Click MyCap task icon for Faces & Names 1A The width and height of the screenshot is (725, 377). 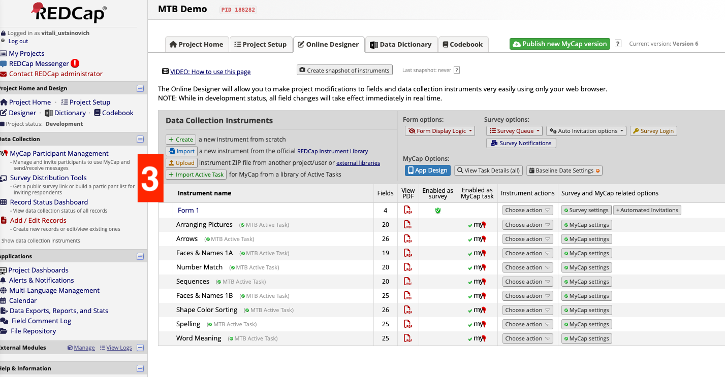(477, 253)
